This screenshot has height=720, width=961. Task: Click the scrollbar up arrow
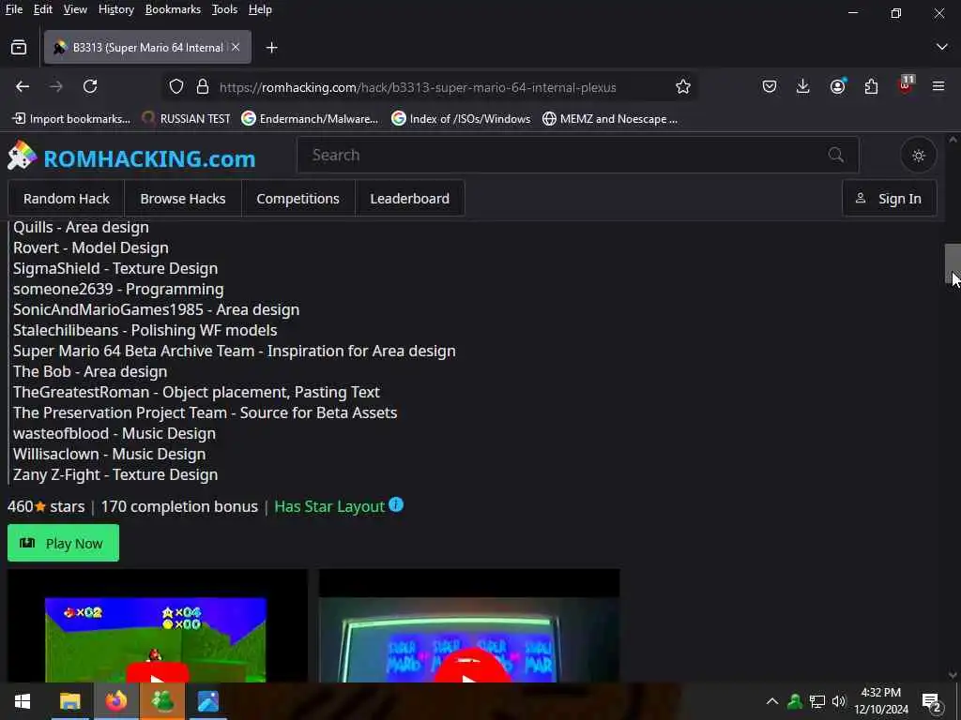click(x=953, y=140)
